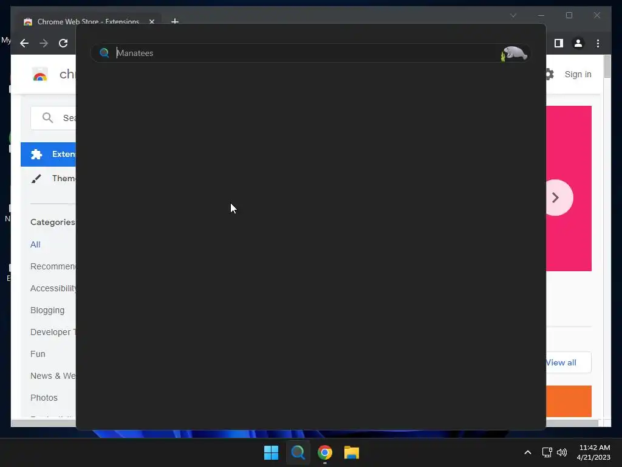This screenshot has height=467, width=622.
Task: Close the Chrome Web Store tab
Action: pyautogui.click(x=151, y=21)
